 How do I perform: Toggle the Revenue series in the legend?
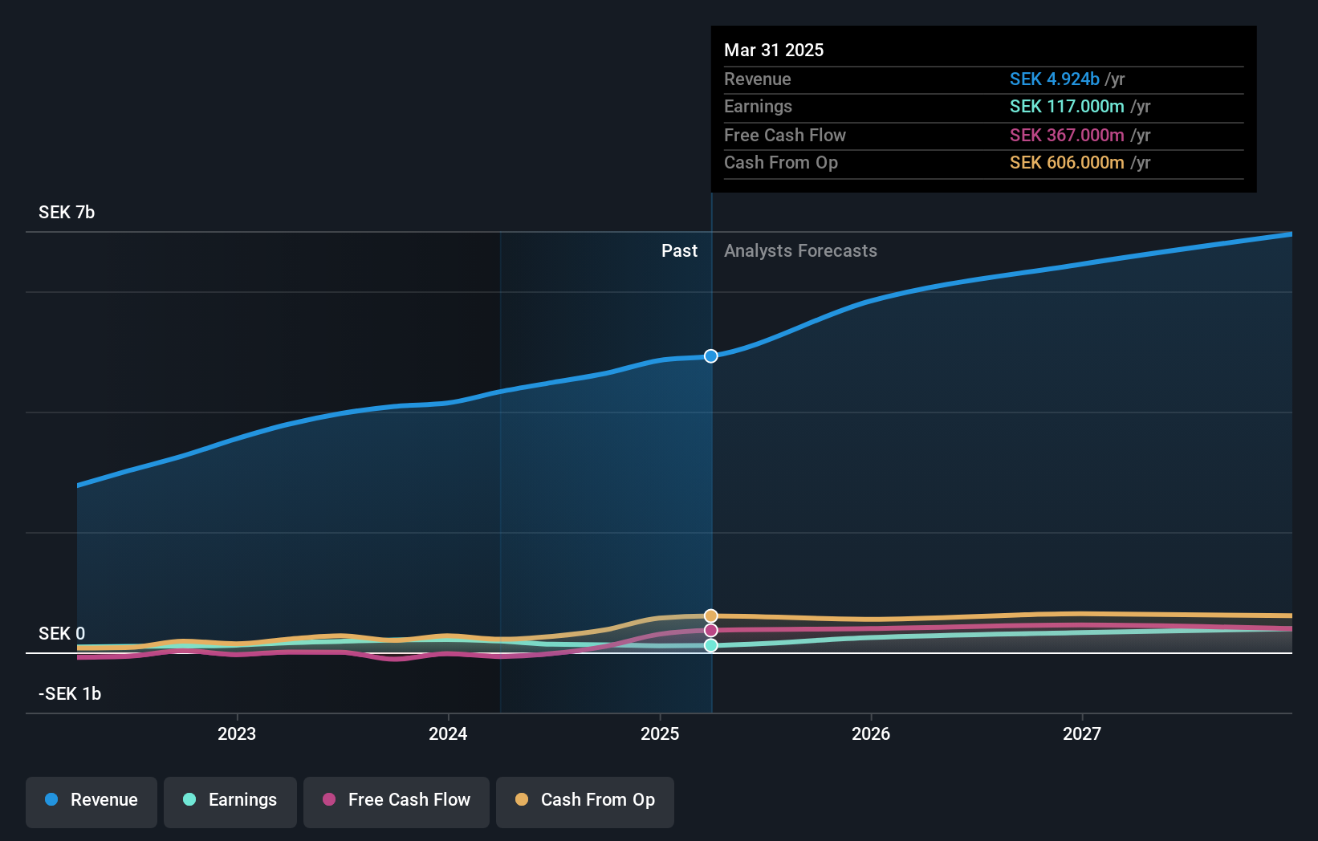point(92,801)
